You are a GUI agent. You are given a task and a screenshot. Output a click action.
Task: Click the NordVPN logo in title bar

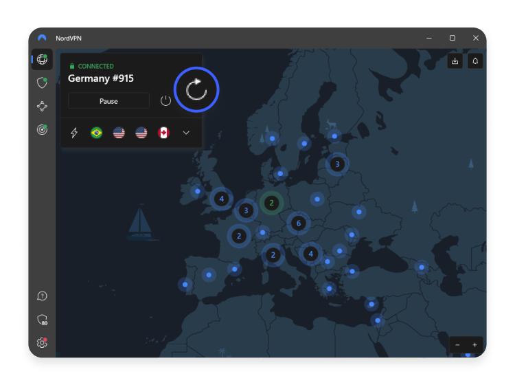(42, 38)
